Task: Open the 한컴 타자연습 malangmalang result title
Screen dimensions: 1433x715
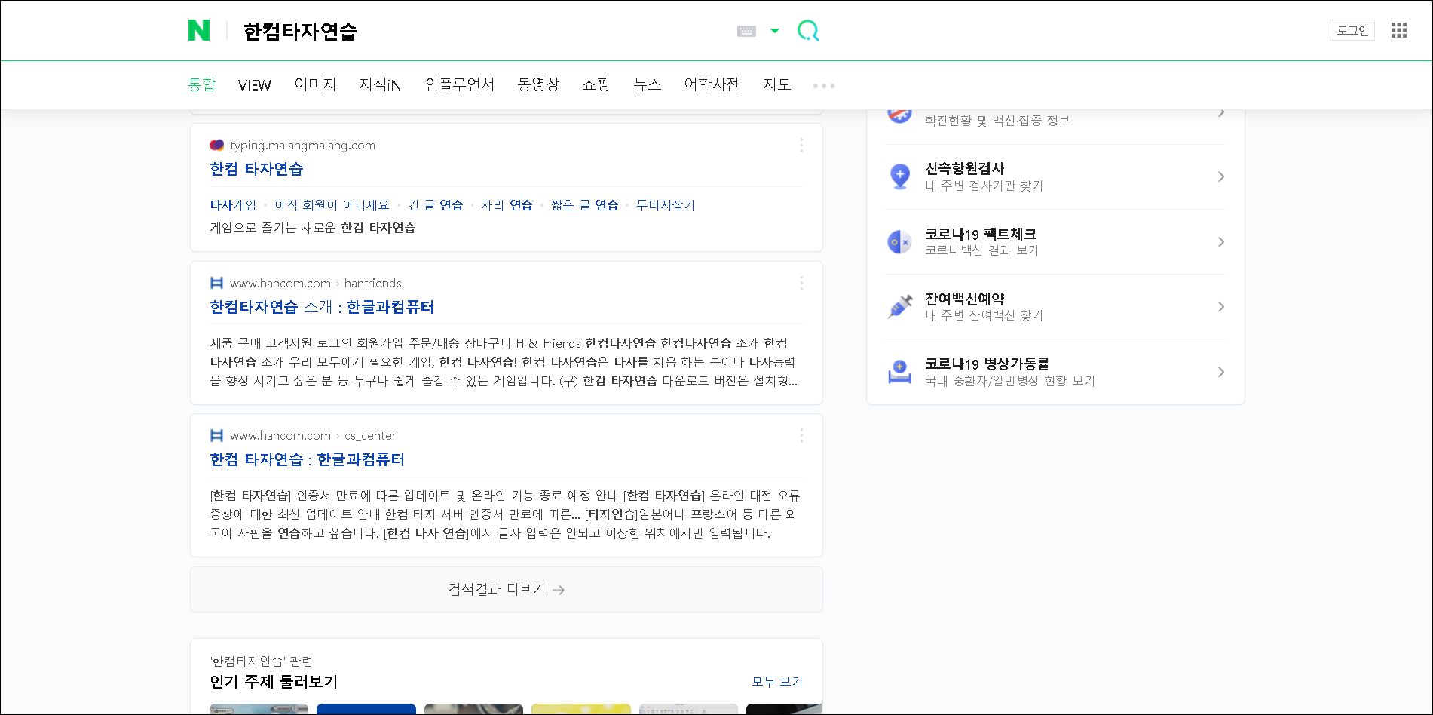Action: [256, 169]
